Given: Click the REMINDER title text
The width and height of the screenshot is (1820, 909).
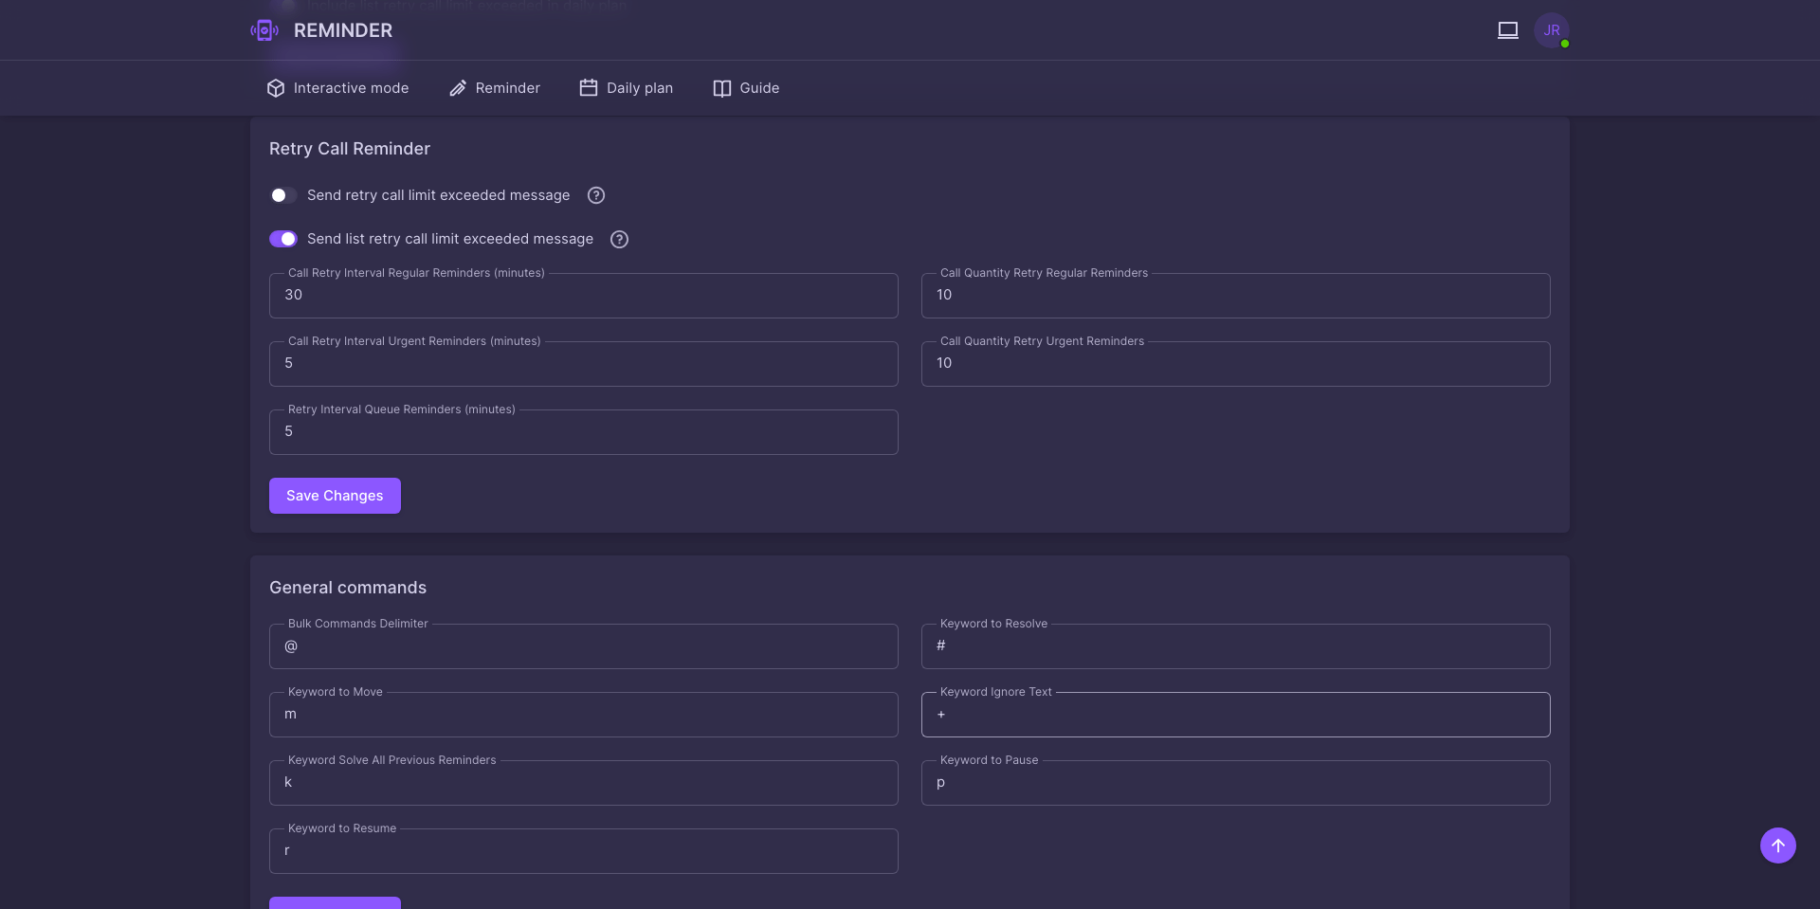Looking at the screenshot, I should coord(343,30).
